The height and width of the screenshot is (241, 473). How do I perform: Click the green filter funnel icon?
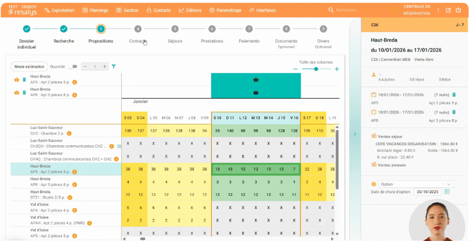(x=114, y=66)
